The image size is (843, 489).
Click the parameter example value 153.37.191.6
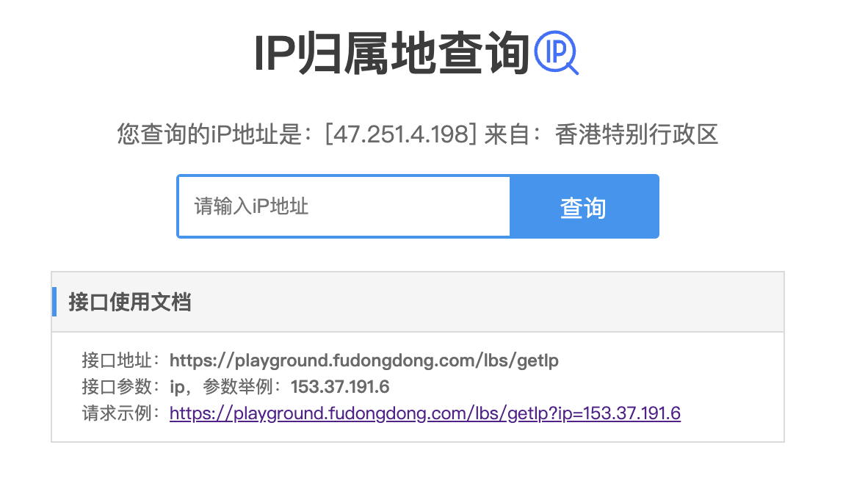point(340,387)
